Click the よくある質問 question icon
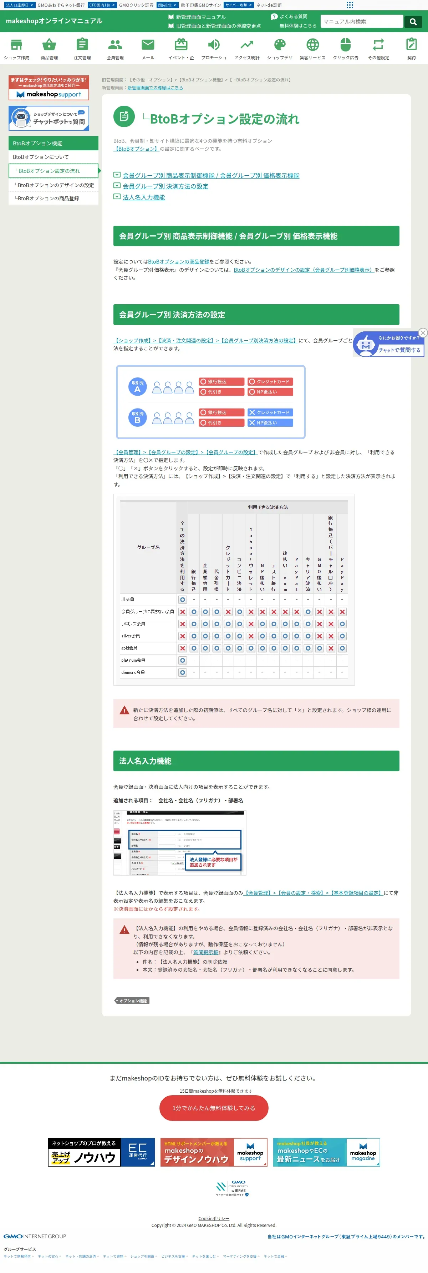 (x=274, y=17)
